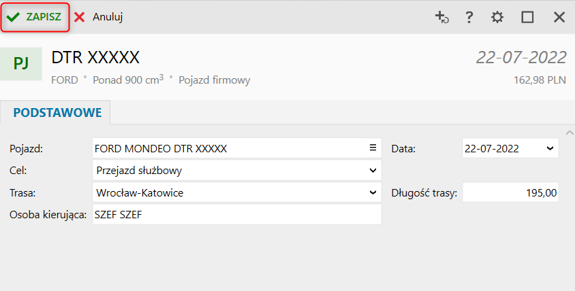Click the plus-with-arrow add icon

point(441,17)
